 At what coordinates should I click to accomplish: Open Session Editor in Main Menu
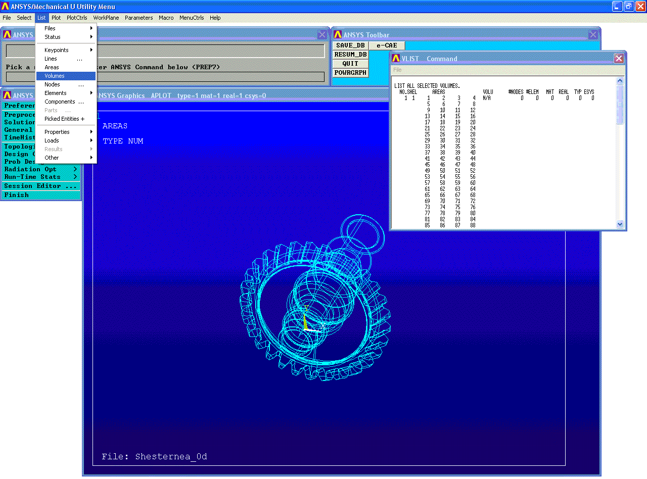pos(40,186)
